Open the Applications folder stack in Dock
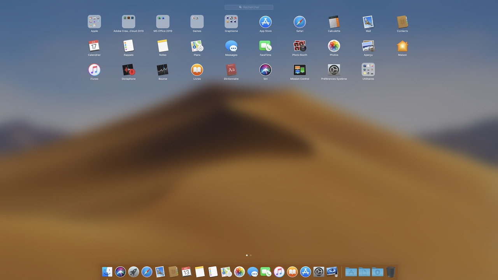Image resolution: width=498 pixels, height=280 pixels. tap(351, 271)
